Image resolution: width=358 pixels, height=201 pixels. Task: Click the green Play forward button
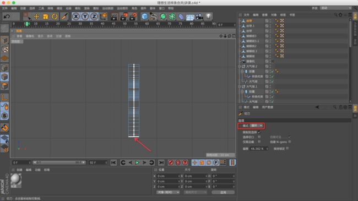137,162
